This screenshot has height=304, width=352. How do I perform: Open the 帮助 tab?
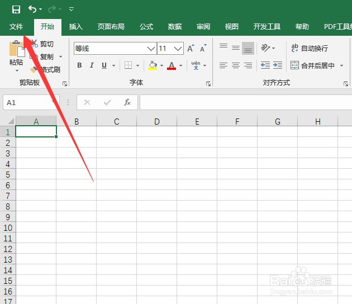click(x=302, y=26)
